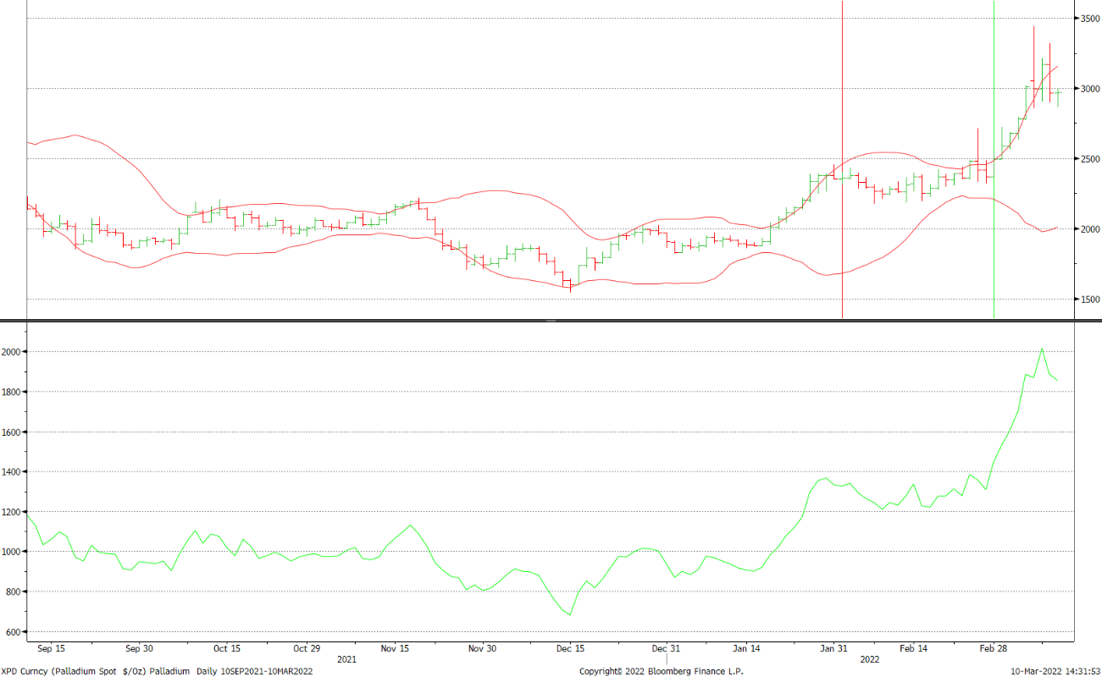Select the Sep 30 date label
Image resolution: width=1102 pixels, height=677 pixels.
[139, 649]
